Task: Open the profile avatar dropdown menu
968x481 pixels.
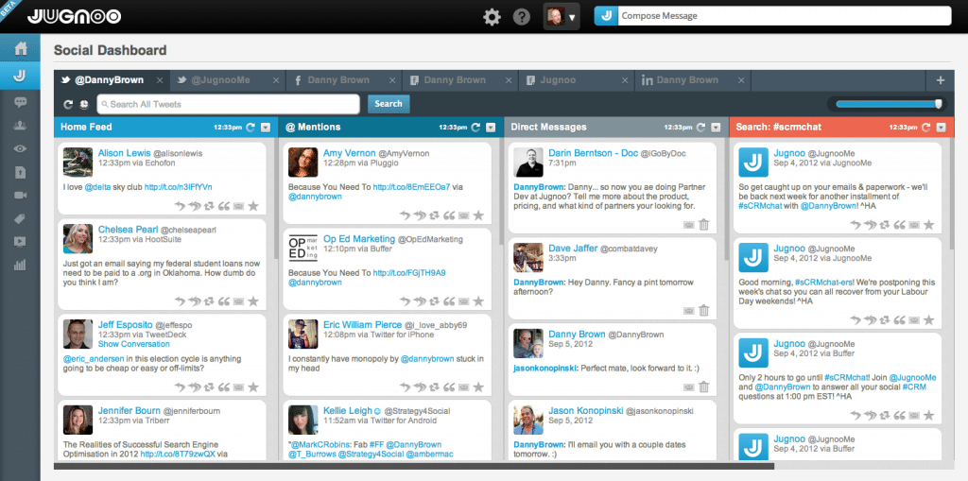Action: (x=561, y=17)
